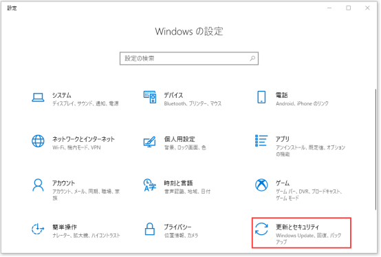This screenshot has height=257, width=381.
Task: Click the 位置情報、カメラ description
Action: click(181, 236)
